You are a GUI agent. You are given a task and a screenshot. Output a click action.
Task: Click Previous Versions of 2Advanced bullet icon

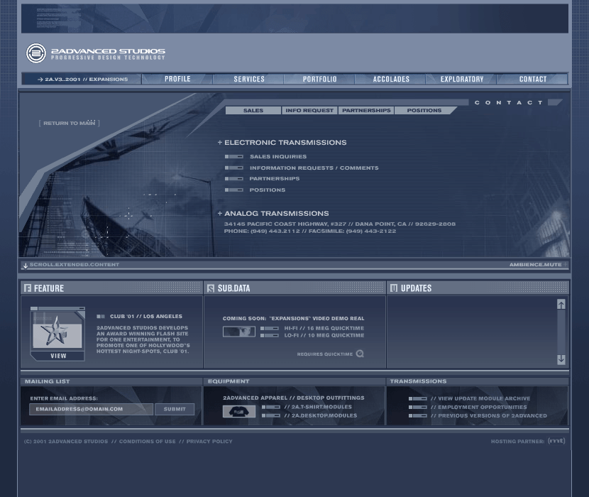tap(418, 416)
